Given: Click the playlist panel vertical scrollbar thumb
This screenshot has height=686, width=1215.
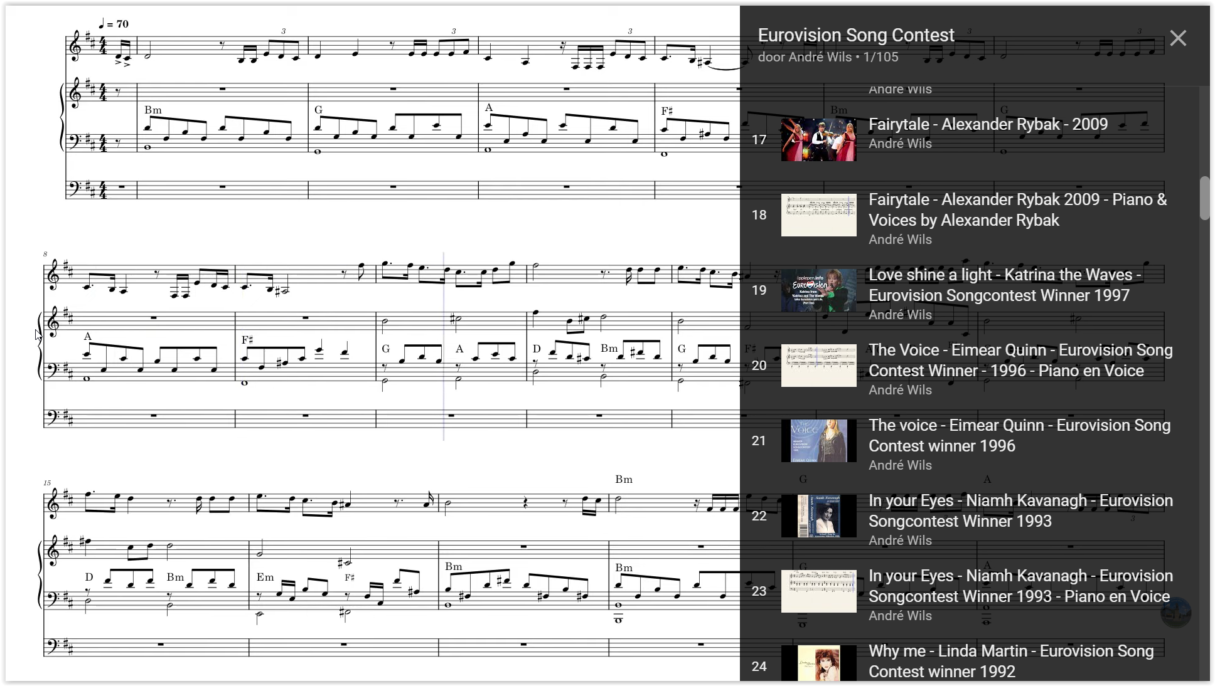Looking at the screenshot, I should pos(1204,198).
